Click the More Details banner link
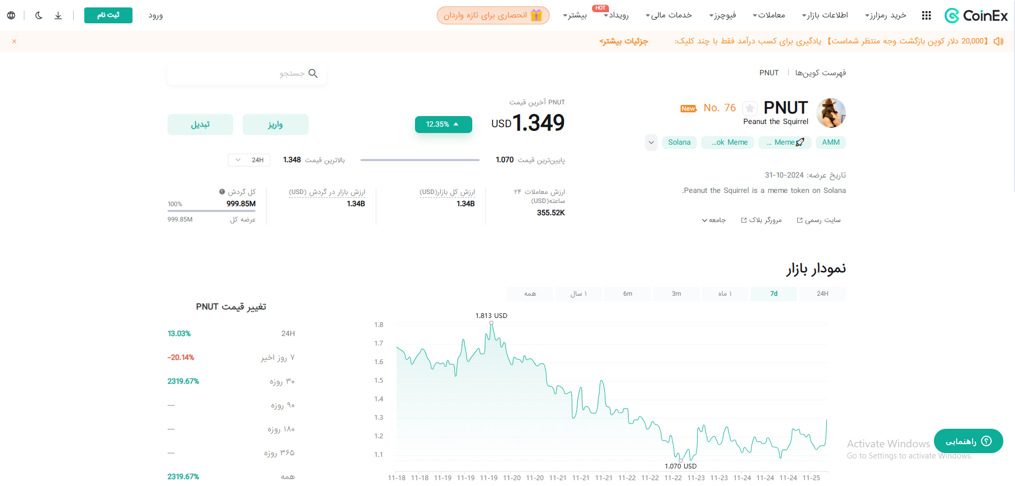1015x486 pixels. (624, 41)
